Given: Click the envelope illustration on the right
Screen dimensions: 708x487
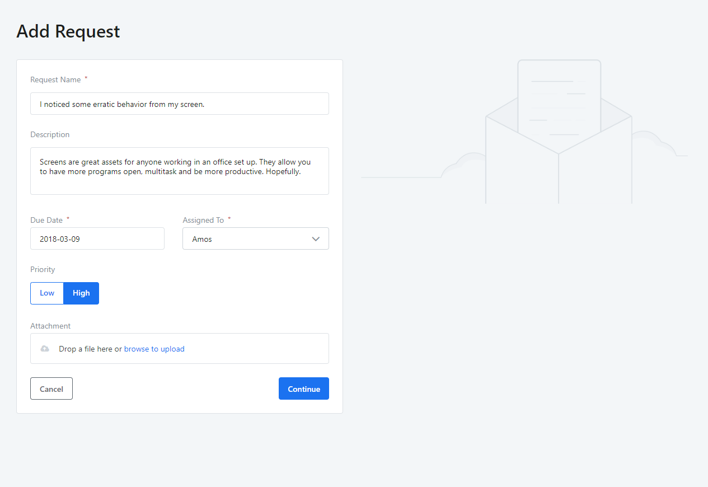Looking at the screenshot, I should (x=559, y=168).
